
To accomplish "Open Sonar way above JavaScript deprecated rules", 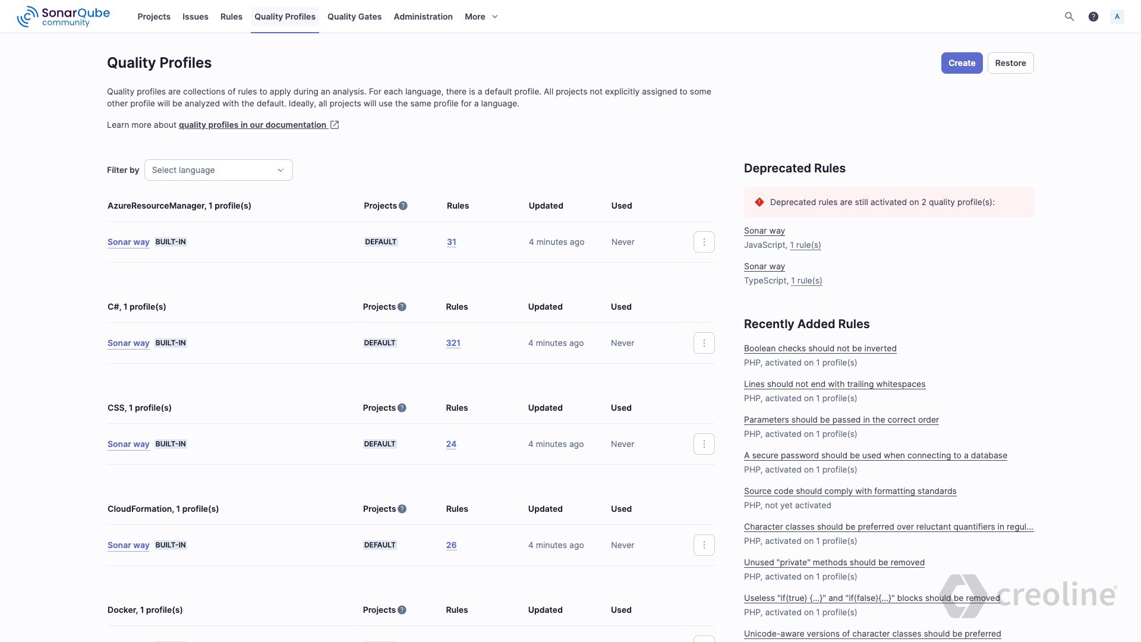I will coord(764,231).
